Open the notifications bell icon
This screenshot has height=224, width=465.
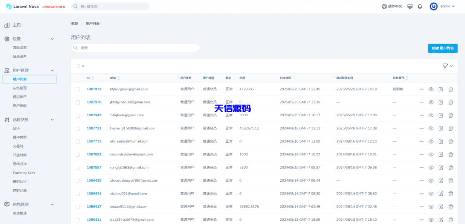pyautogui.click(x=420, y=6)
